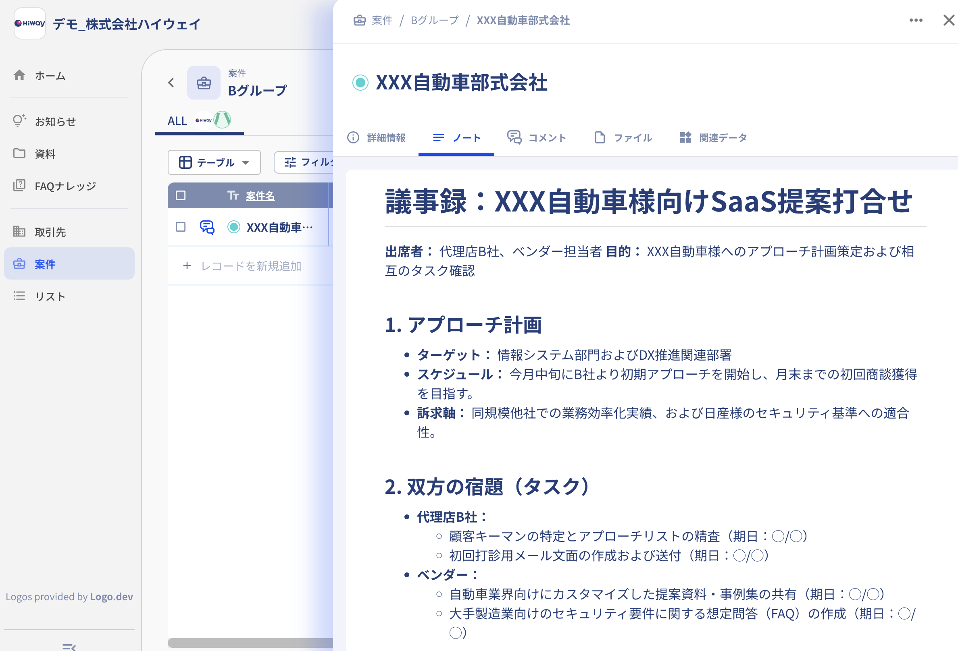Click the 訴求軸 bullet text

click(663, 423)
